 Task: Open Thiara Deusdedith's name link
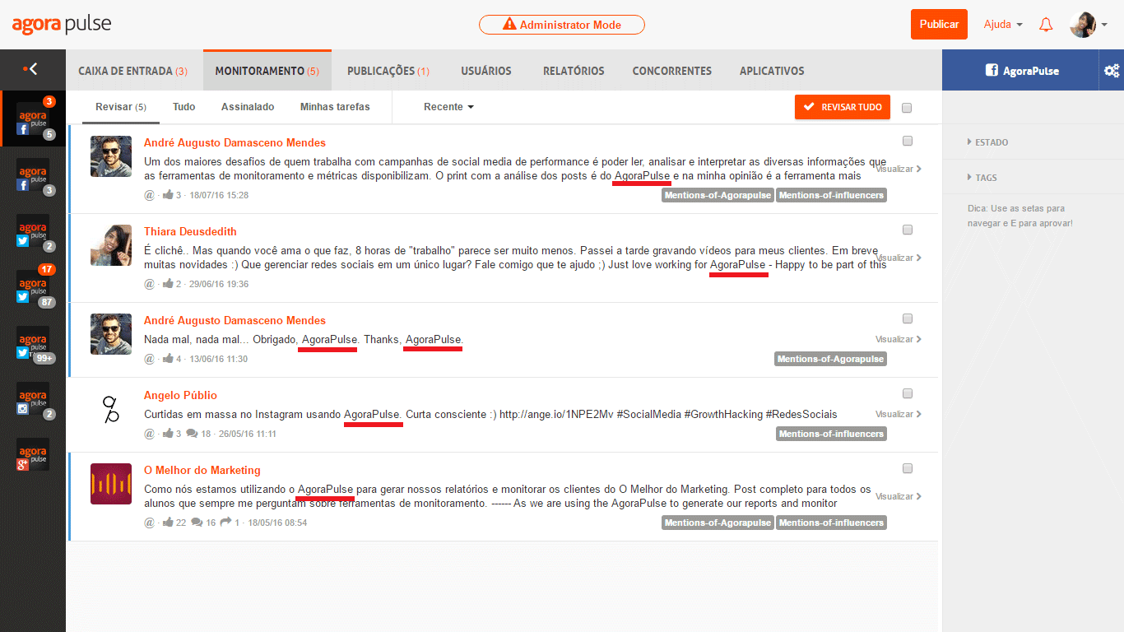(x=190, y=231)
